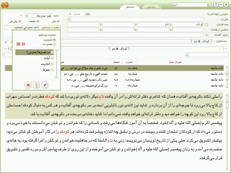Cancel popup with red X button
The height and width of the screenshot is (173, 231).
(28, 85)
